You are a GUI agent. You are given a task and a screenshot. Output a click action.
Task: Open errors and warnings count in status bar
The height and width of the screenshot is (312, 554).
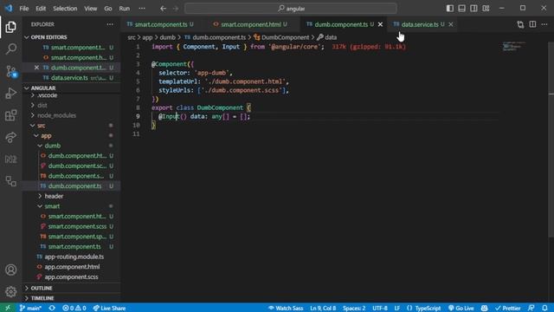click(74, 308)
